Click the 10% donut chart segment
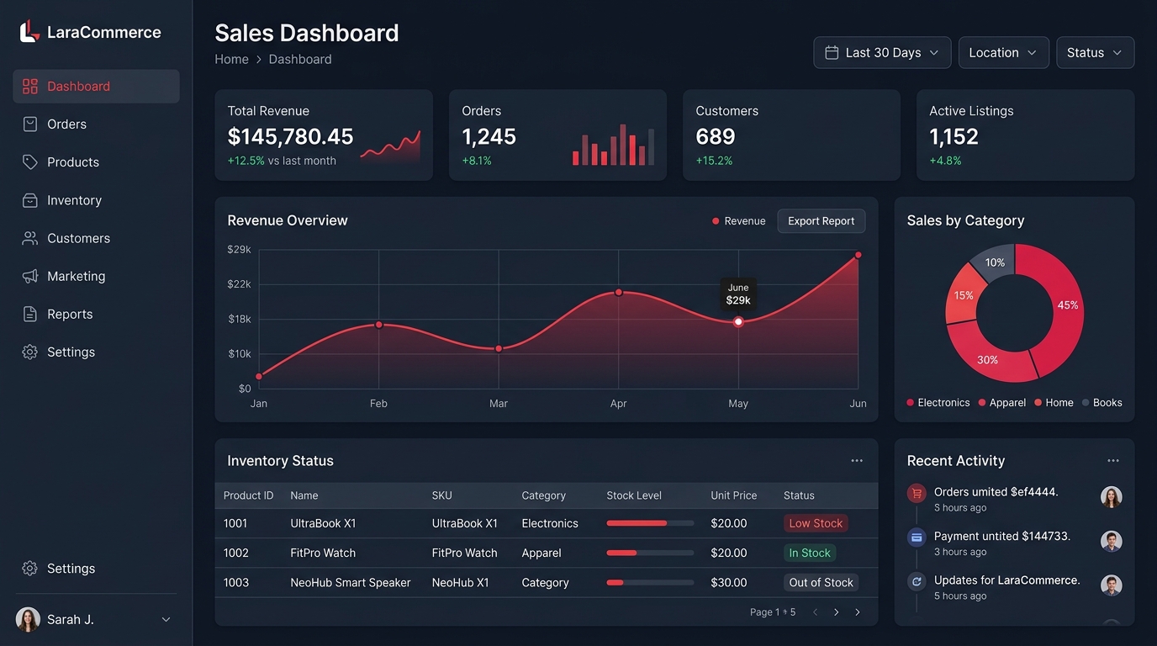 tap(996, 262)
